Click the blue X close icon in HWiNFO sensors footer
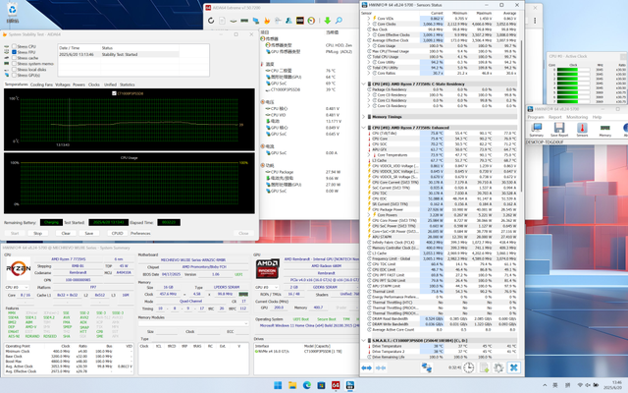The width and height of the screenshot is (628, 393). (514, 367)
